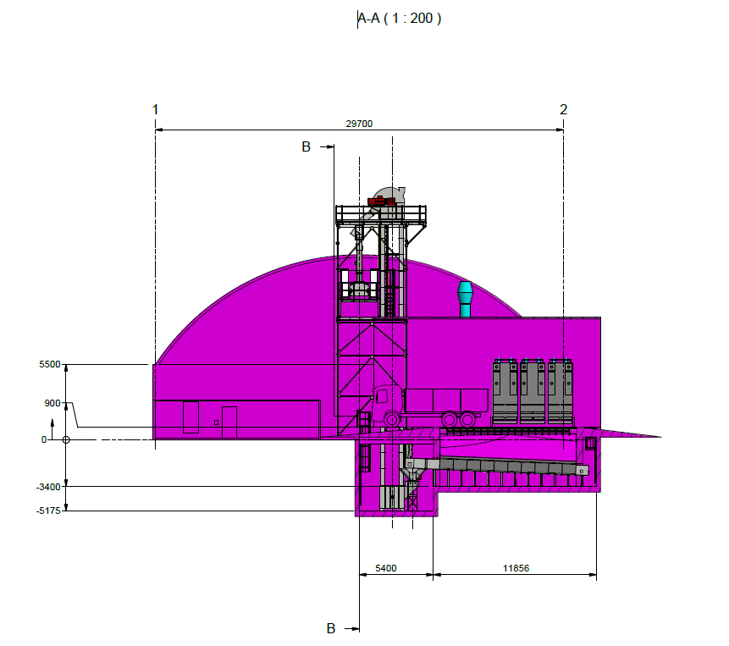Click the -3400 elevation value

pos(48,487)
